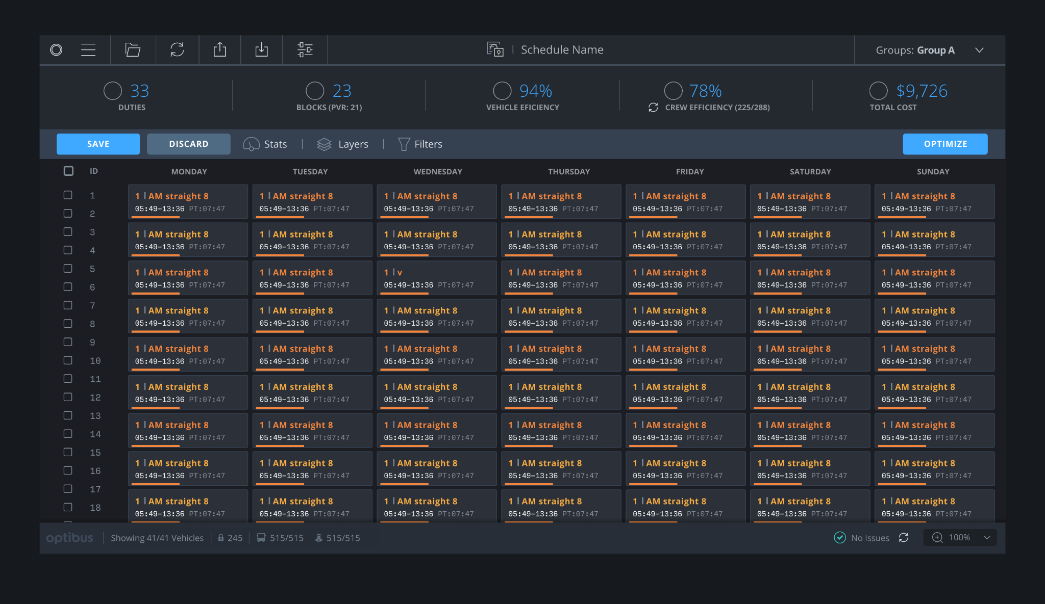
Task: Click the download import icon
Action: point(261,50)
